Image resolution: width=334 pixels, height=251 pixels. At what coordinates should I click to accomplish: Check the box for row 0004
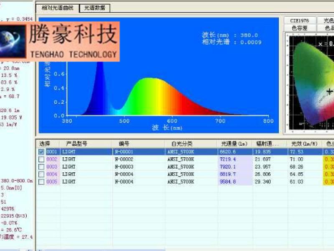pos(41,174)
